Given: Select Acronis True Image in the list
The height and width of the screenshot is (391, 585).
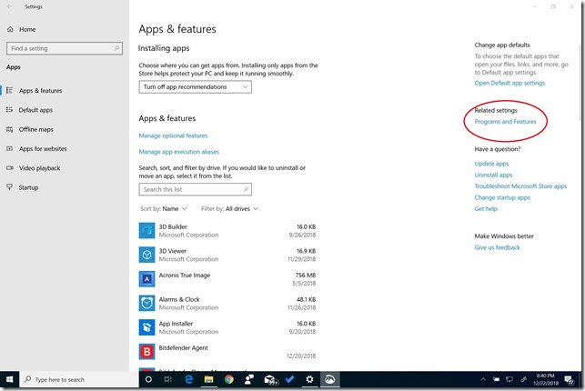Looking at the screenshot, I should (x=182, y=278).
